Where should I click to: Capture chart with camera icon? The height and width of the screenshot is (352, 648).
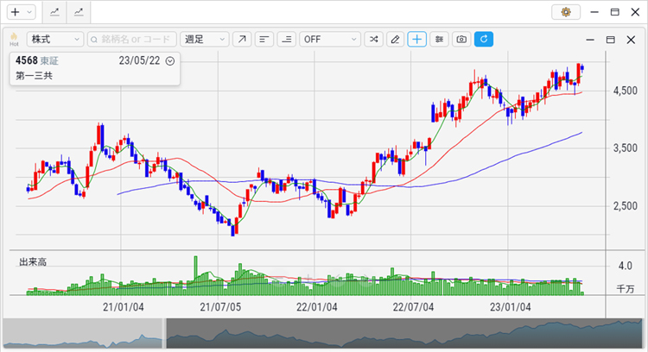click(x=462, y=40)
